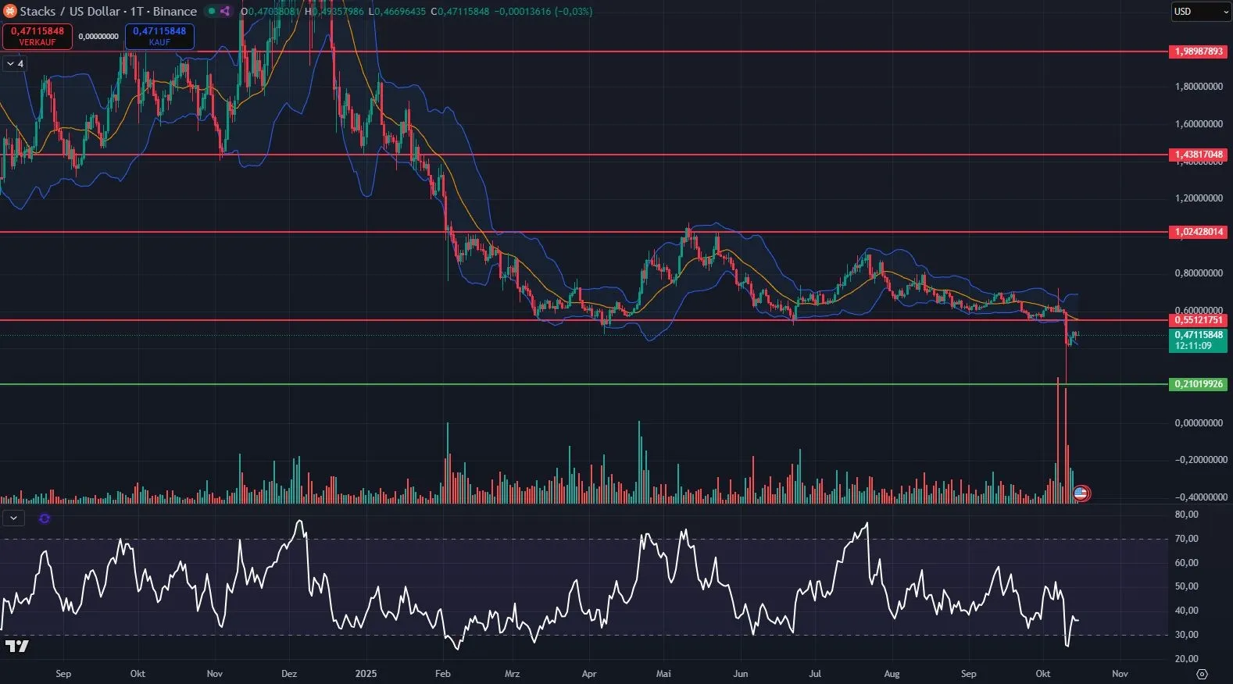
Task: Select the 0,55121751 red level label
Action: click(x=1198, y=320)
